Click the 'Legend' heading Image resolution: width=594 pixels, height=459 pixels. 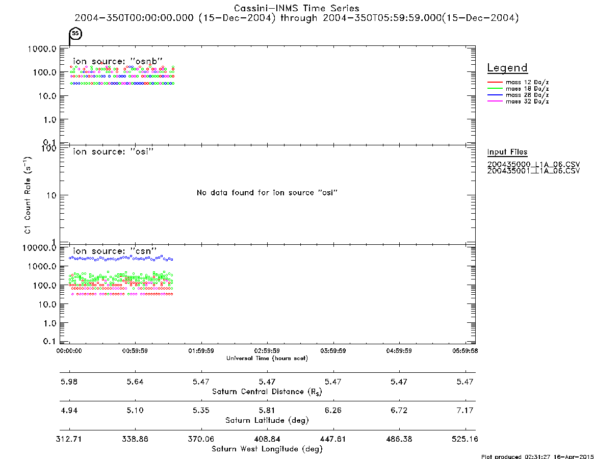point(507,68)
